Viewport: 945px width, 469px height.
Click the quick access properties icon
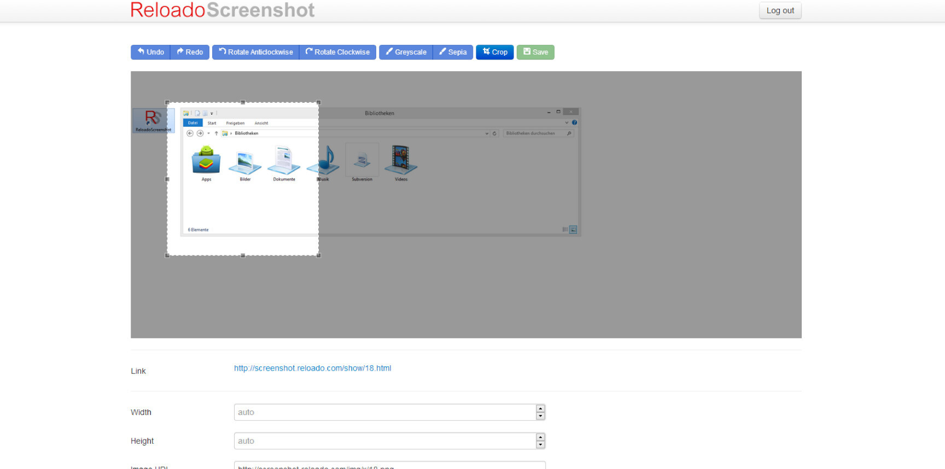tap(197, 113)
